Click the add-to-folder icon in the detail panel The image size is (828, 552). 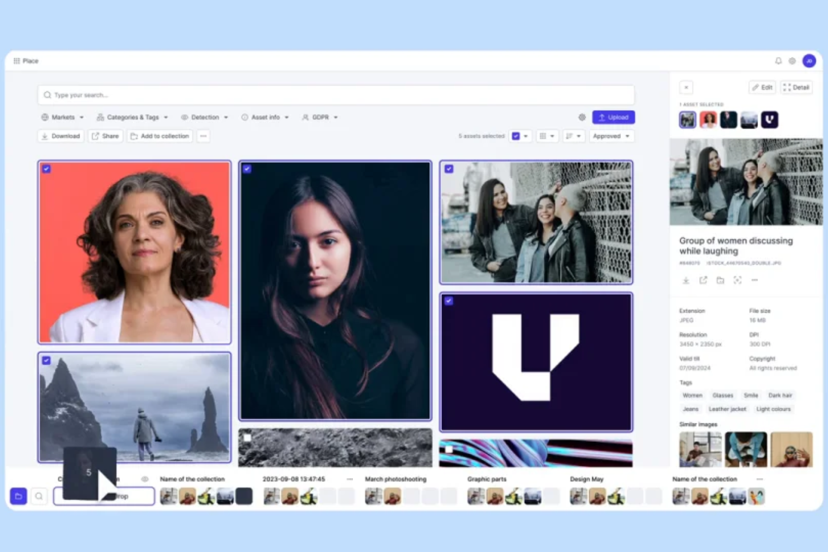tap(721, 280)
